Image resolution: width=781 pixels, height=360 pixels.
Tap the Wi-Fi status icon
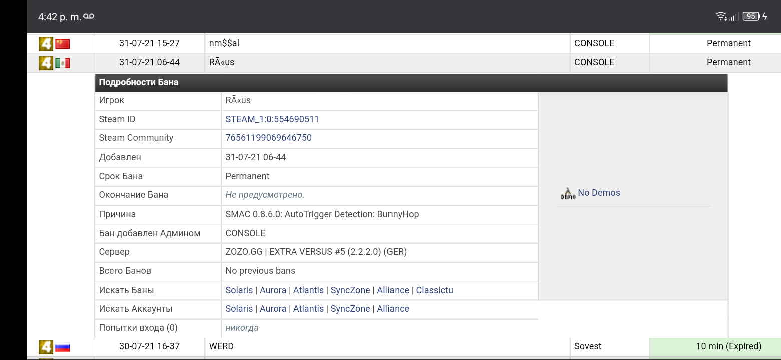click(721, 16)
